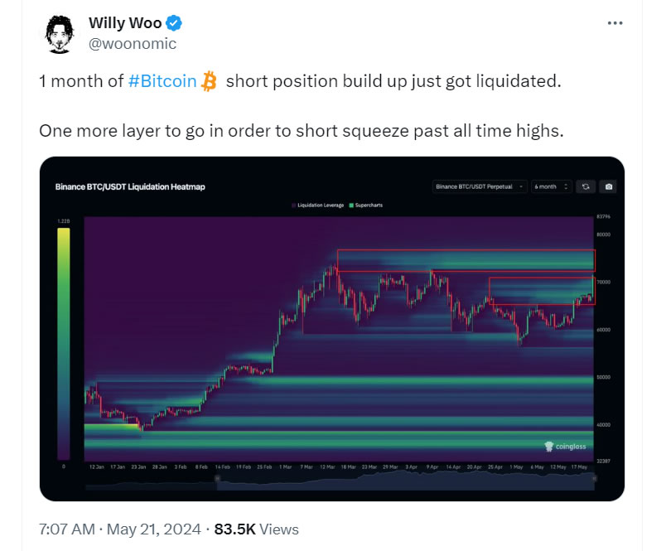The height and width of the screenshot is (551, 666).
Task: Open the liquidation heatmap image
Action: [332, 329]
